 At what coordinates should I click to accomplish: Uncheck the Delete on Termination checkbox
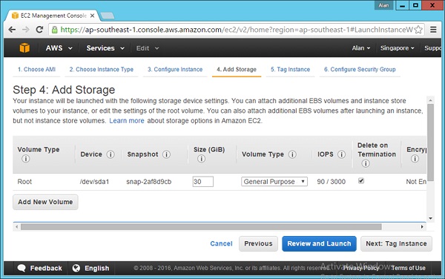[361, 181]
